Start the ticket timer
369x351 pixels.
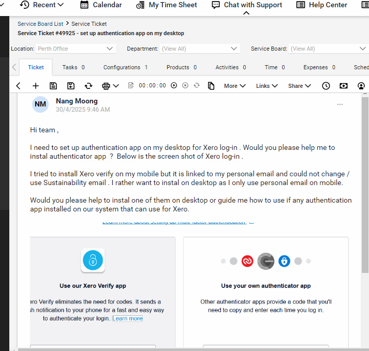(x=174, y=85)
